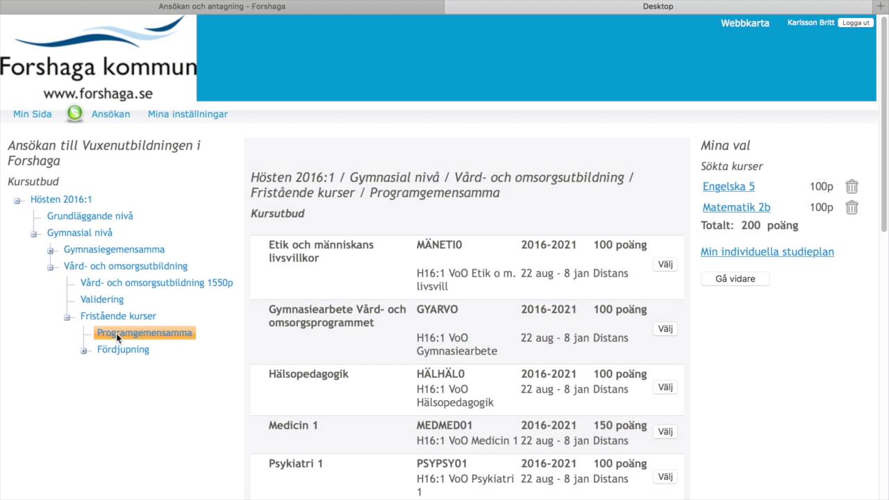This screenshot has width=889, height=500.
Task: Choose Etik och människans livsvillkor with Välj
Action: point(665,264)
